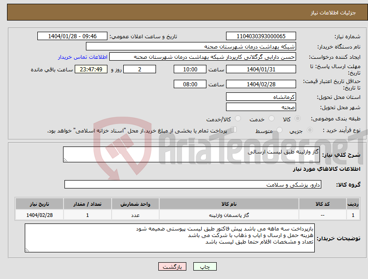Image resolution: width=368 pixels, height=279 pixels.
Task: Click the شماره نیاز field 1104030393000065
Action: pos(261,36)
